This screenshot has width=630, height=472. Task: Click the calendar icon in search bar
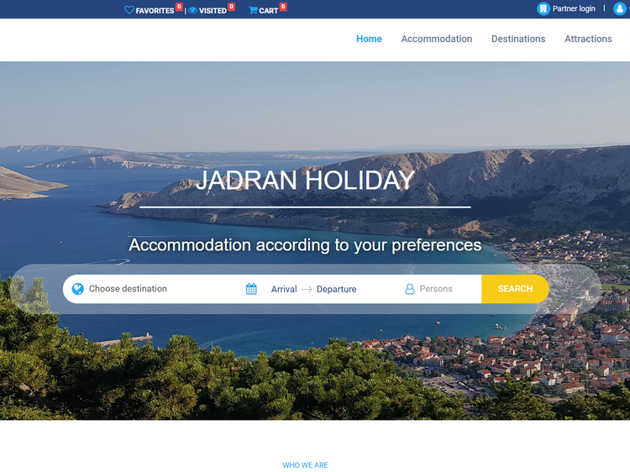pyautogui.click(x=251, y=289)
